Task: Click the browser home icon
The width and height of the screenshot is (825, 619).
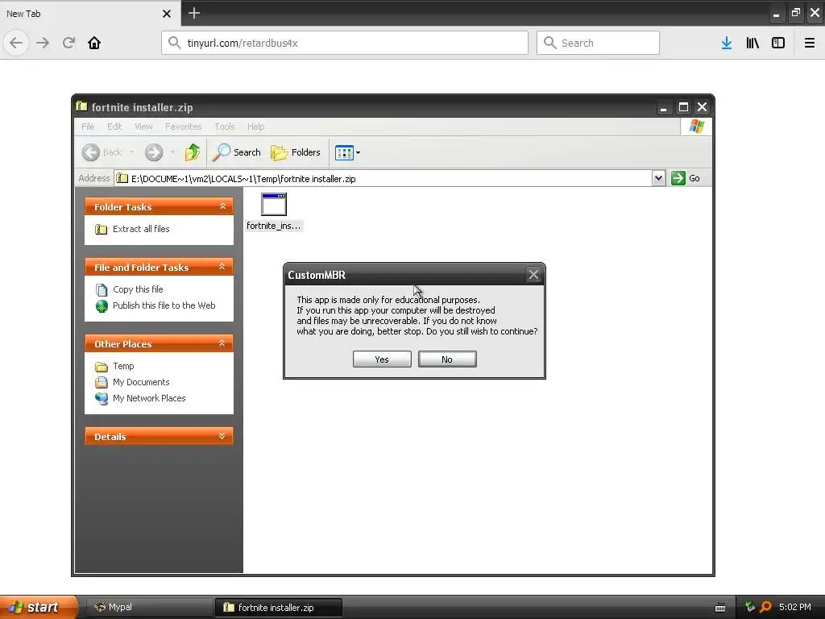Action: click(94, 43)
